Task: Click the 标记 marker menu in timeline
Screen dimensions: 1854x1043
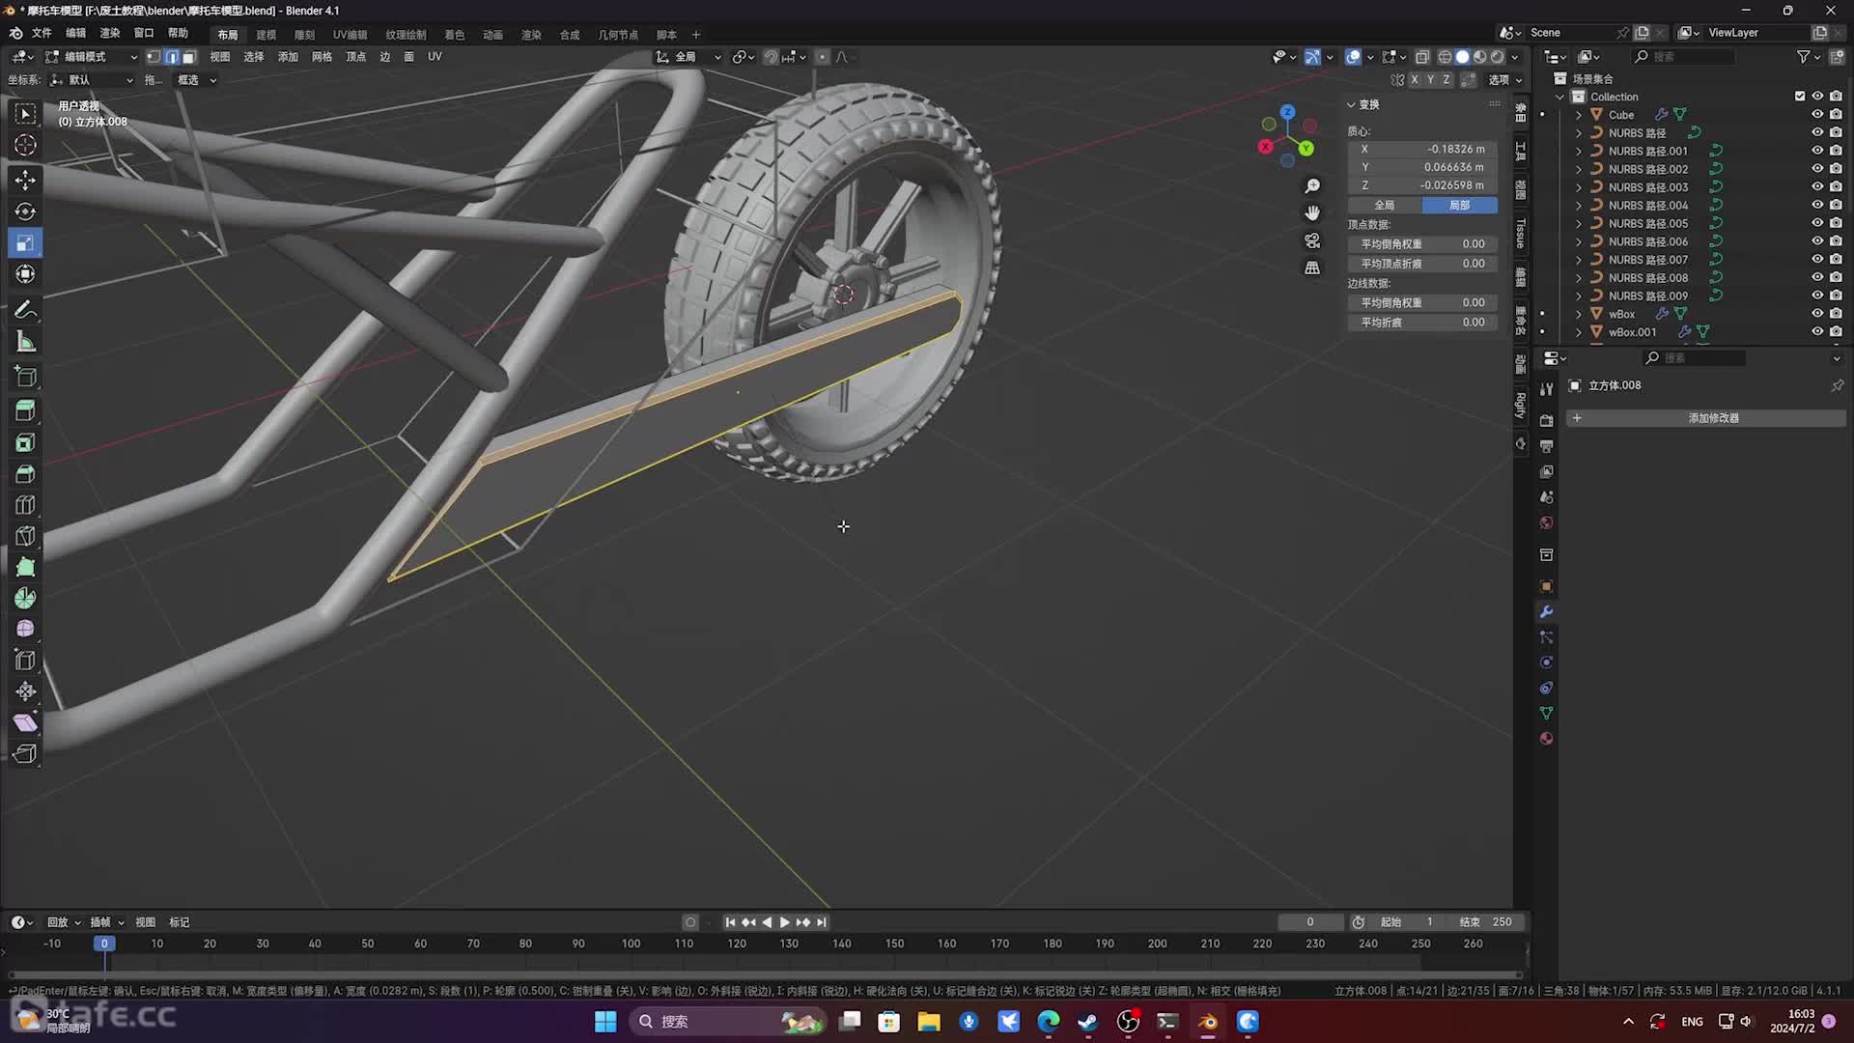Action: (x=179, y=922)
